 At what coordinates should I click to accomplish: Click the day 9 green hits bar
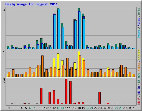pyautogui.click(x=41, y=41)
